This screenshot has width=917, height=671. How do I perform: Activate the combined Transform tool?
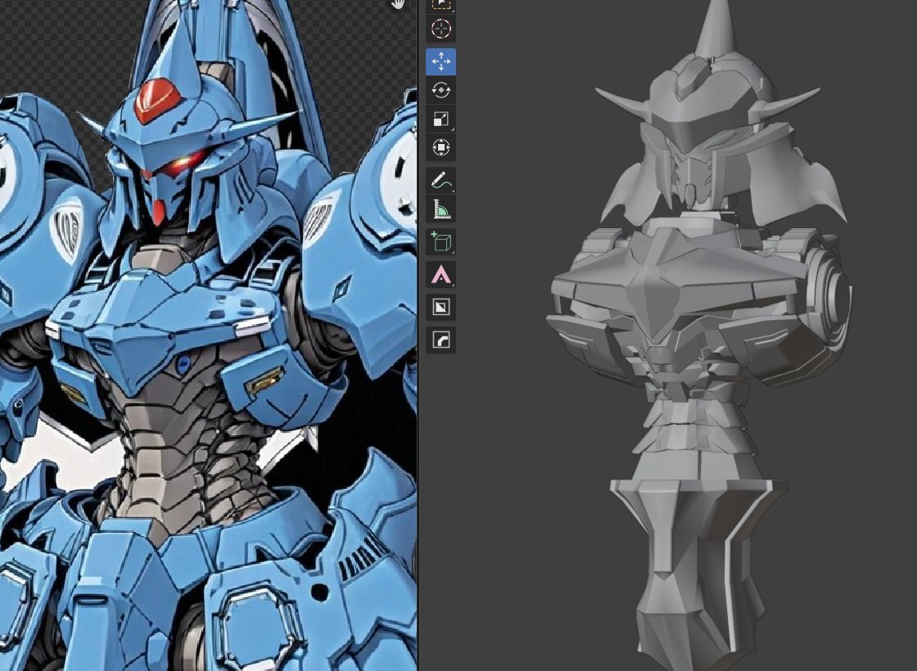pos(441,147)
